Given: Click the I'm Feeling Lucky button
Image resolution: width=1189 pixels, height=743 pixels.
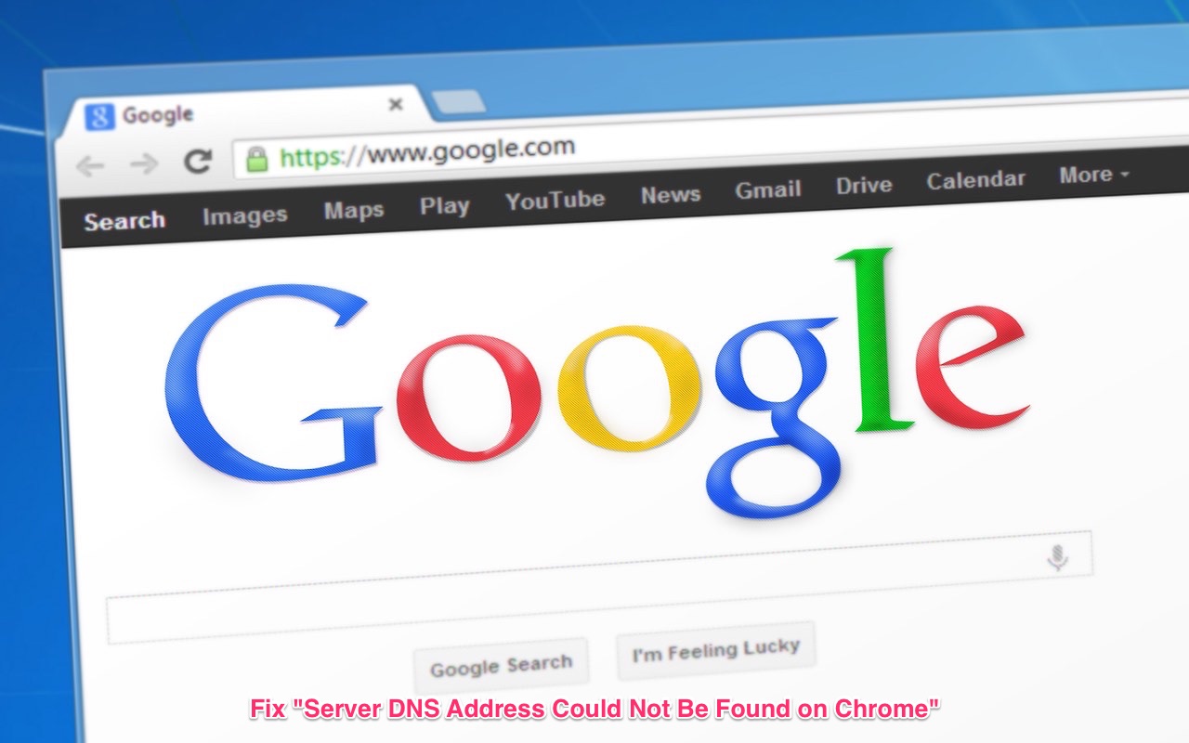Looking at the screenshot, I should [x=716, y=651].
